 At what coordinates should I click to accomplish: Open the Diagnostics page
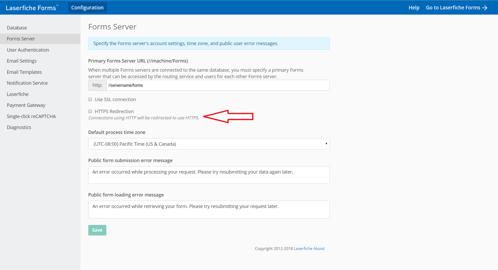coord(19,127)
